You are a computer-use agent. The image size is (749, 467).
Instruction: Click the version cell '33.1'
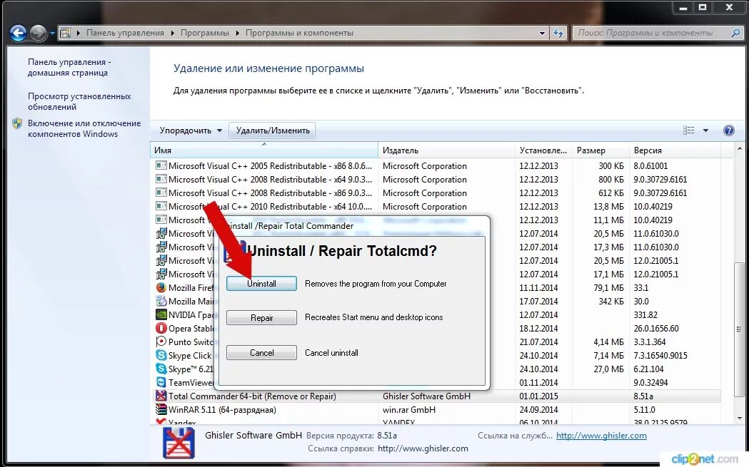point(641,287)
